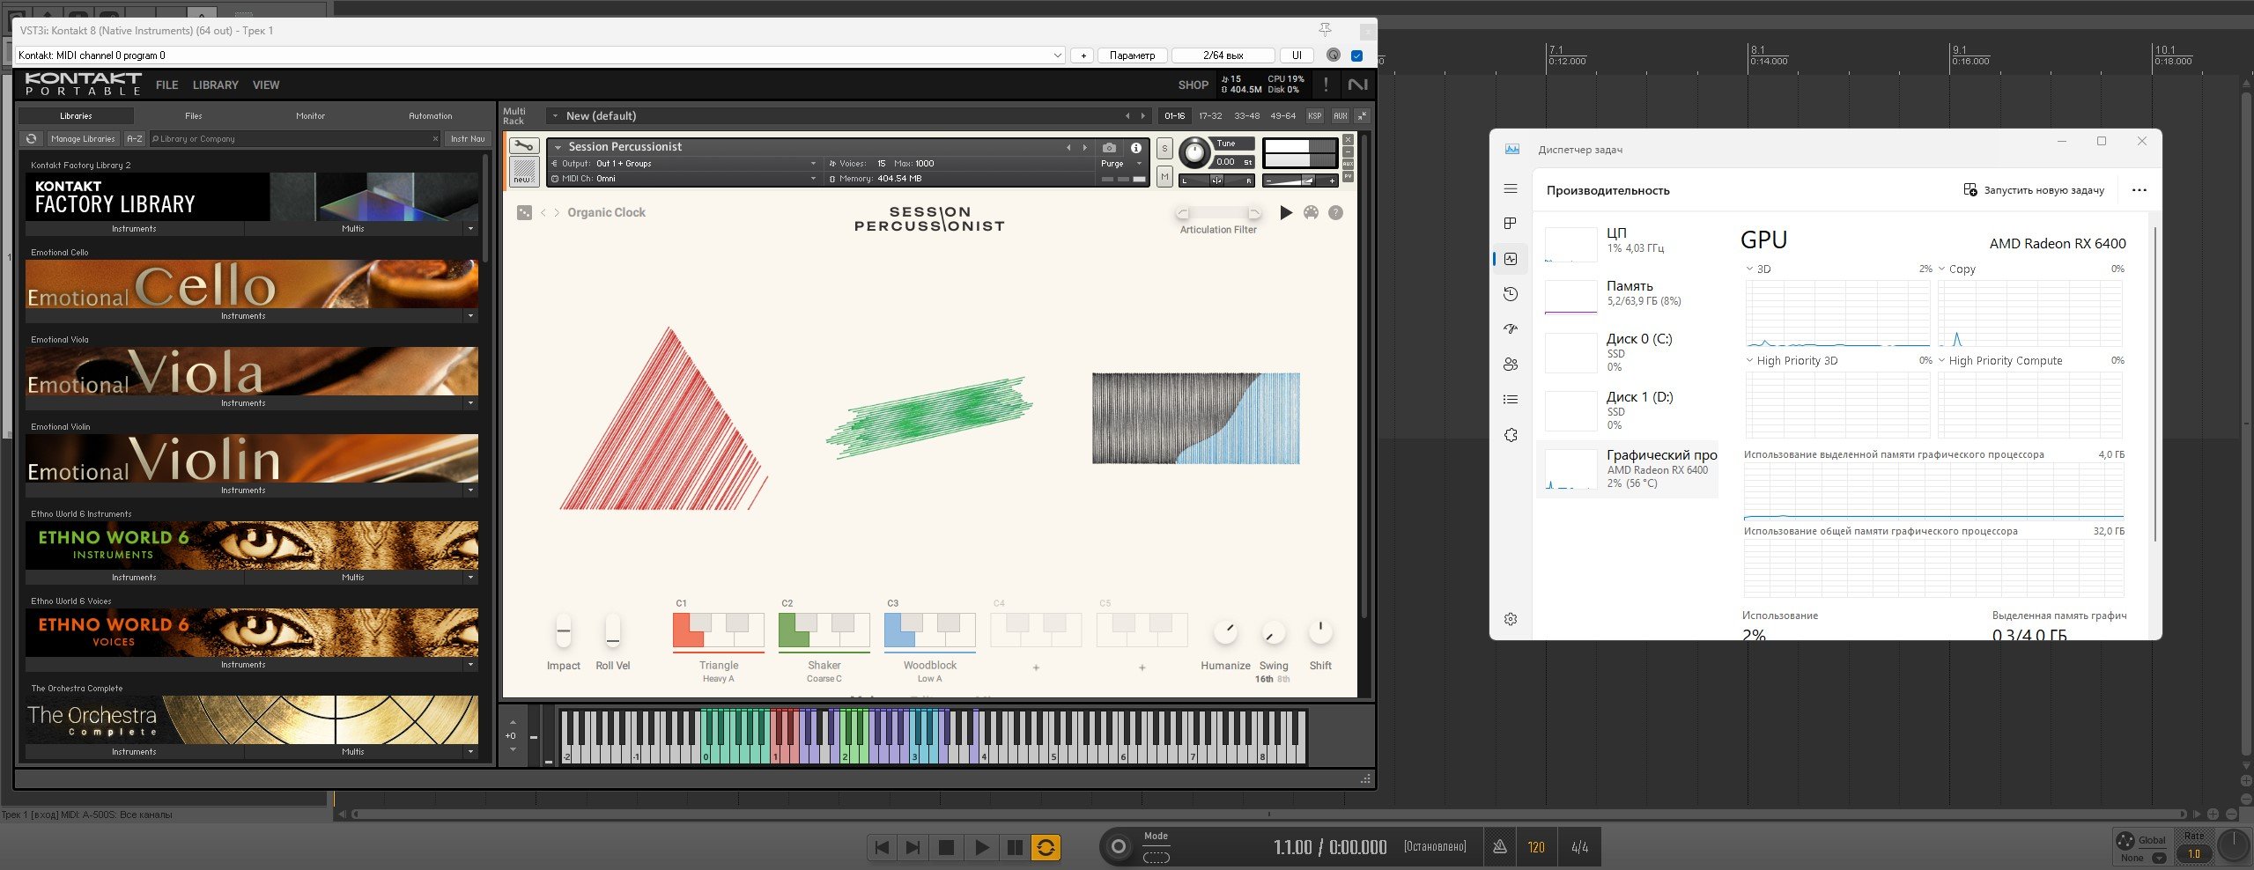Screen dimensions: 2254x870
Task: Click the Kontakt panic exclamation icon
Action: coord(1326,85)
